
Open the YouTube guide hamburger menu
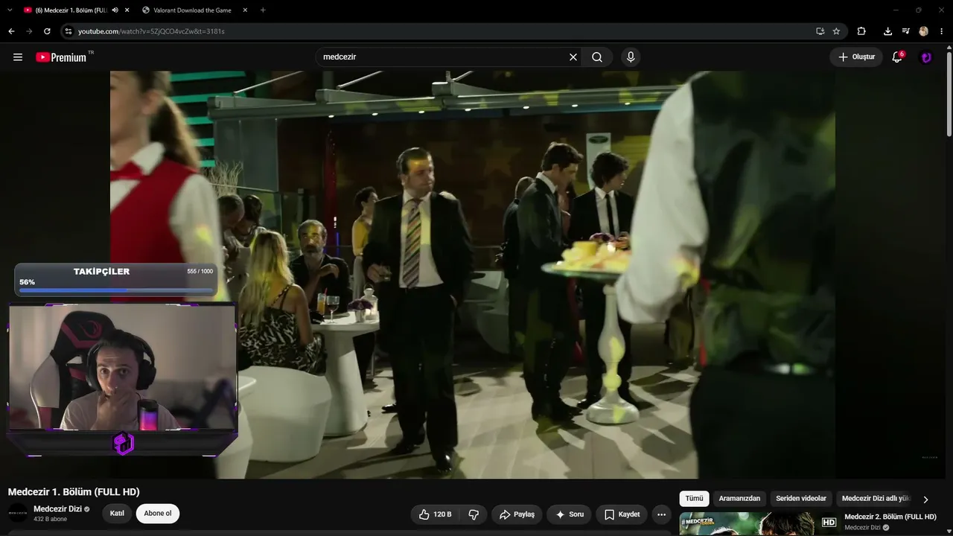click(18, 57)
